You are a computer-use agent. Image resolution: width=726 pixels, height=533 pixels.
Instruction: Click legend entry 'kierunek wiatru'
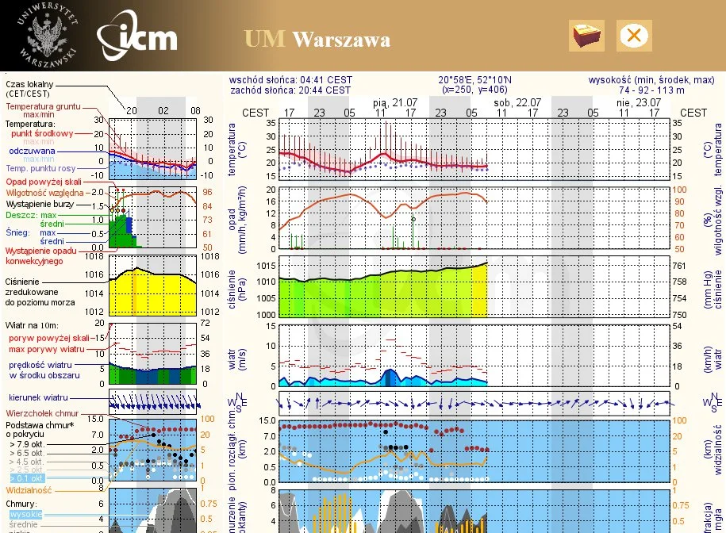click(38, 397)
